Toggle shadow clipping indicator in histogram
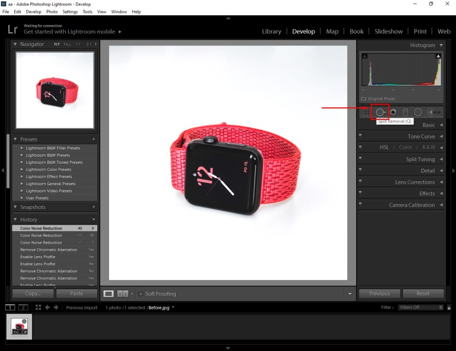Image resolution: width=456 pixels, height=351 pixels. [365, 56]
